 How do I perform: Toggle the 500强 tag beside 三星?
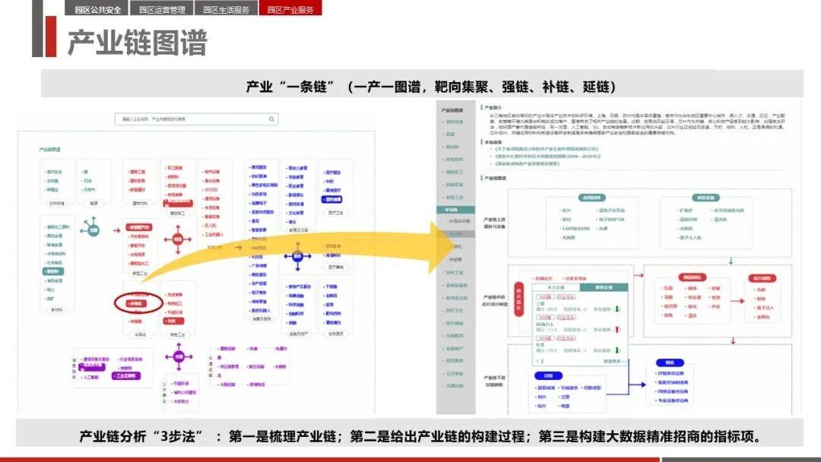click(x=544, y=297)
